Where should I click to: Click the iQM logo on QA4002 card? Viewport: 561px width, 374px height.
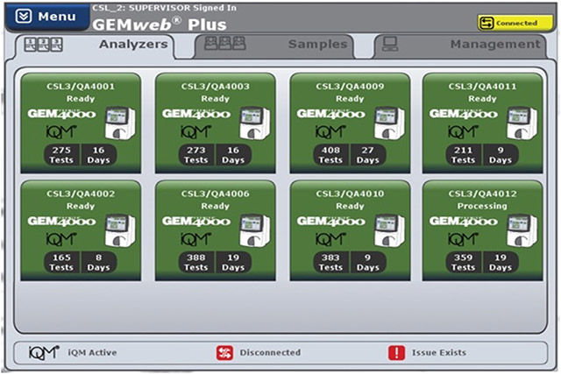click(61, 239)
